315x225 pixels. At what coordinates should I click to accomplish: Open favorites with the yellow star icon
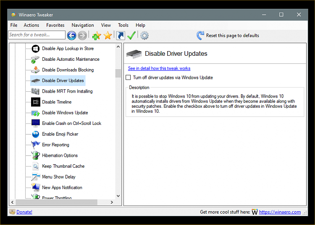[108, 36]
